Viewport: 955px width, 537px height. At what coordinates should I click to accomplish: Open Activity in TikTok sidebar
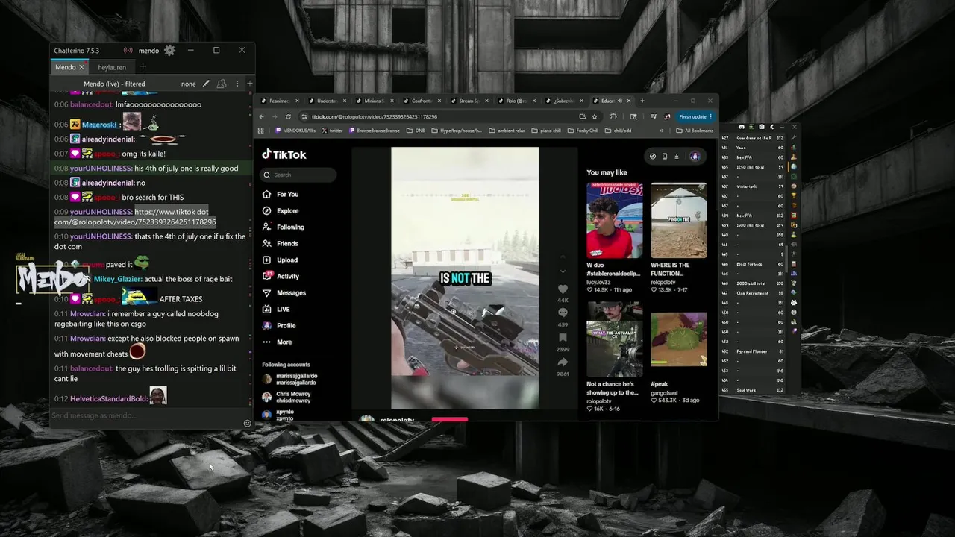click(281, 276)
